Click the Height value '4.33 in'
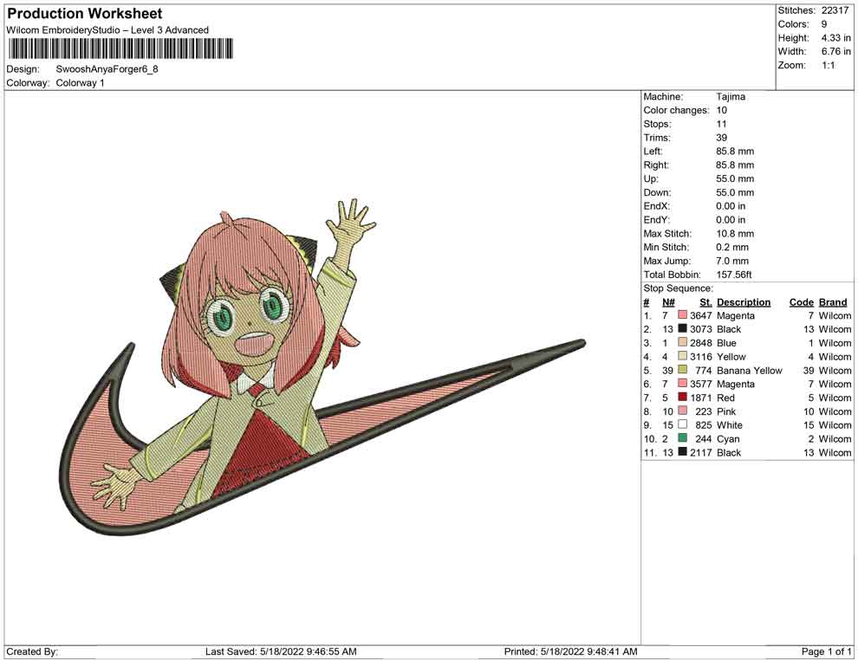858x660 pixels. coord(835,38)
